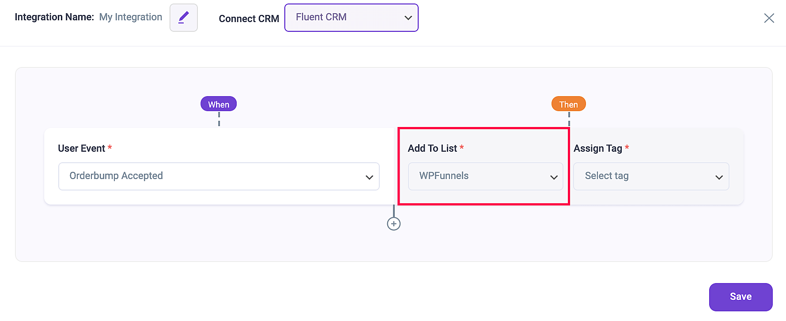Click the chevron arrow beside Select tag

pos(719,177)
